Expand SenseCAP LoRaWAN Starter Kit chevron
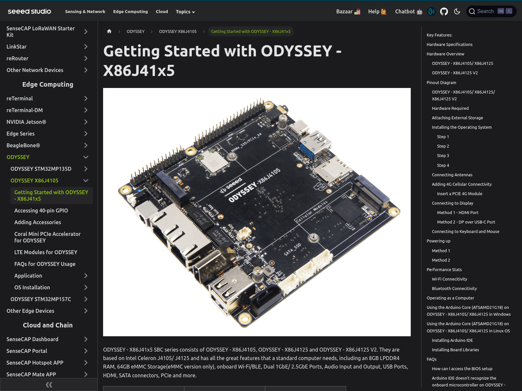 (86, 32)
